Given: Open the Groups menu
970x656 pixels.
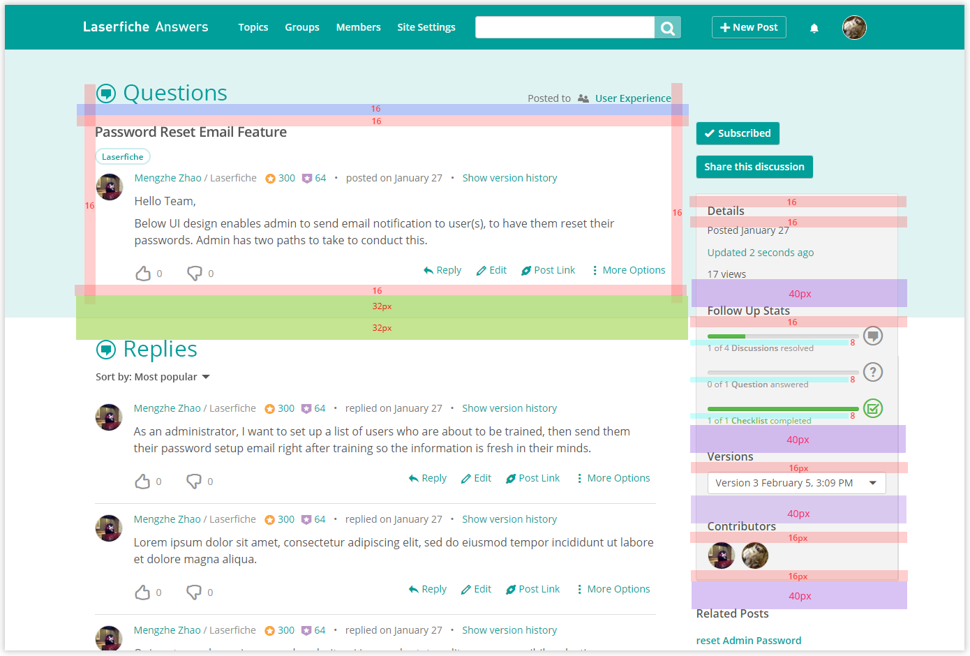Looking at the screenshot, I should (x=302, y=27).
